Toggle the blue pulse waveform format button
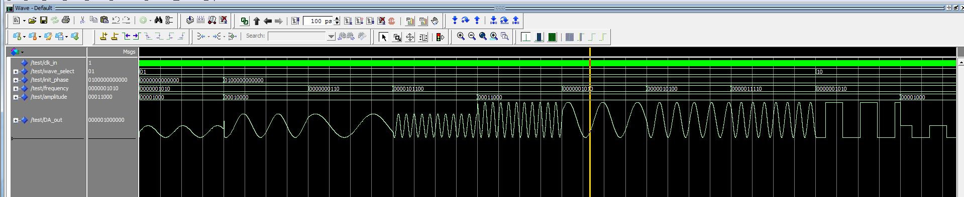 pos(539,37)
